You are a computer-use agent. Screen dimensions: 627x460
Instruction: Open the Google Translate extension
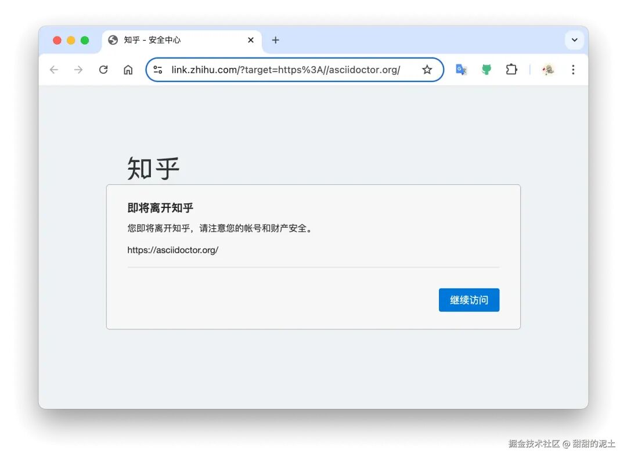pyautogui.click(x=462, y=70)
